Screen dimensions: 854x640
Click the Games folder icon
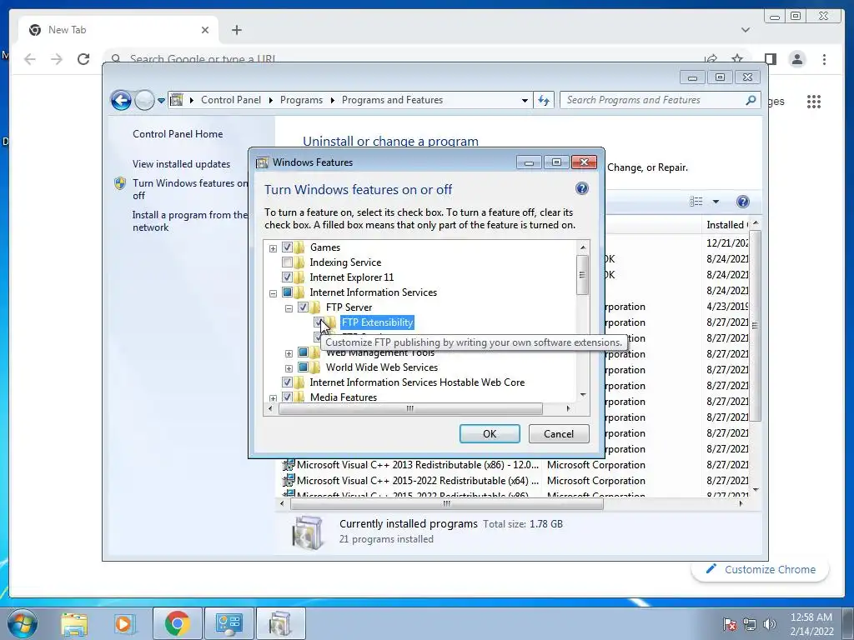coord(299,247)
